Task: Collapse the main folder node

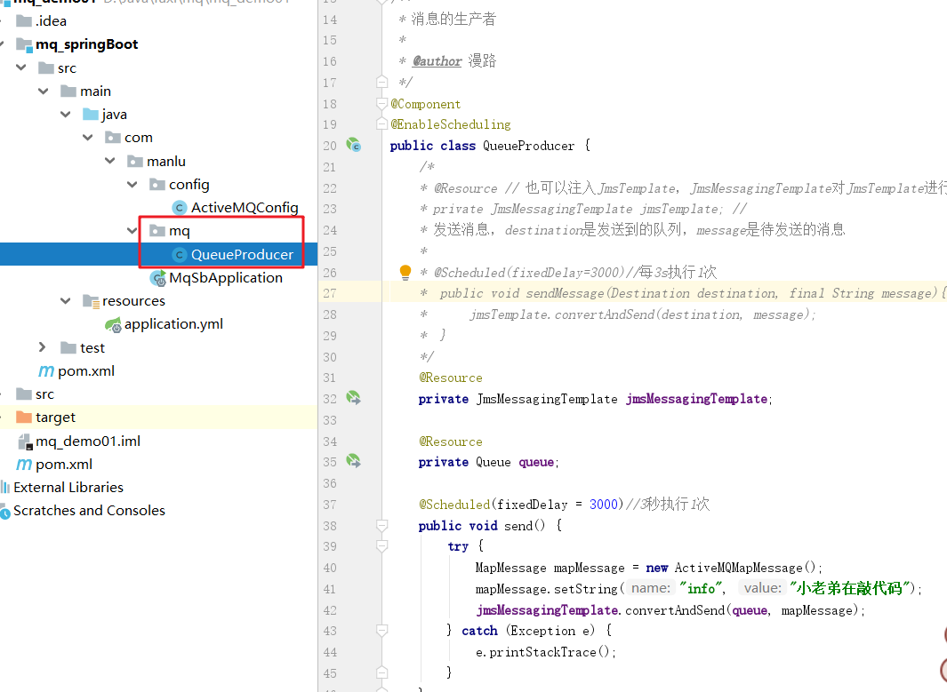Action: tap(44, 91)
